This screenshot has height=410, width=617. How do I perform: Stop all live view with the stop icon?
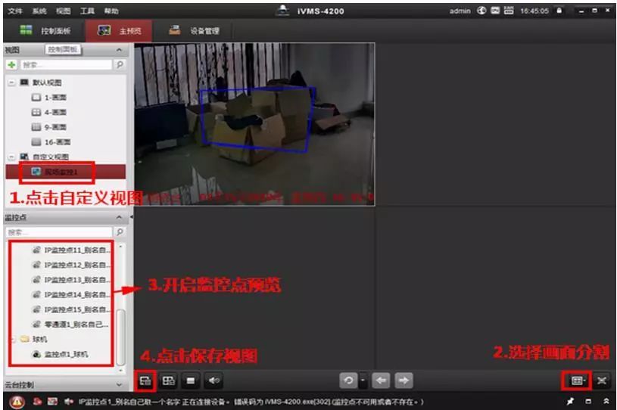tap(191, 380)
